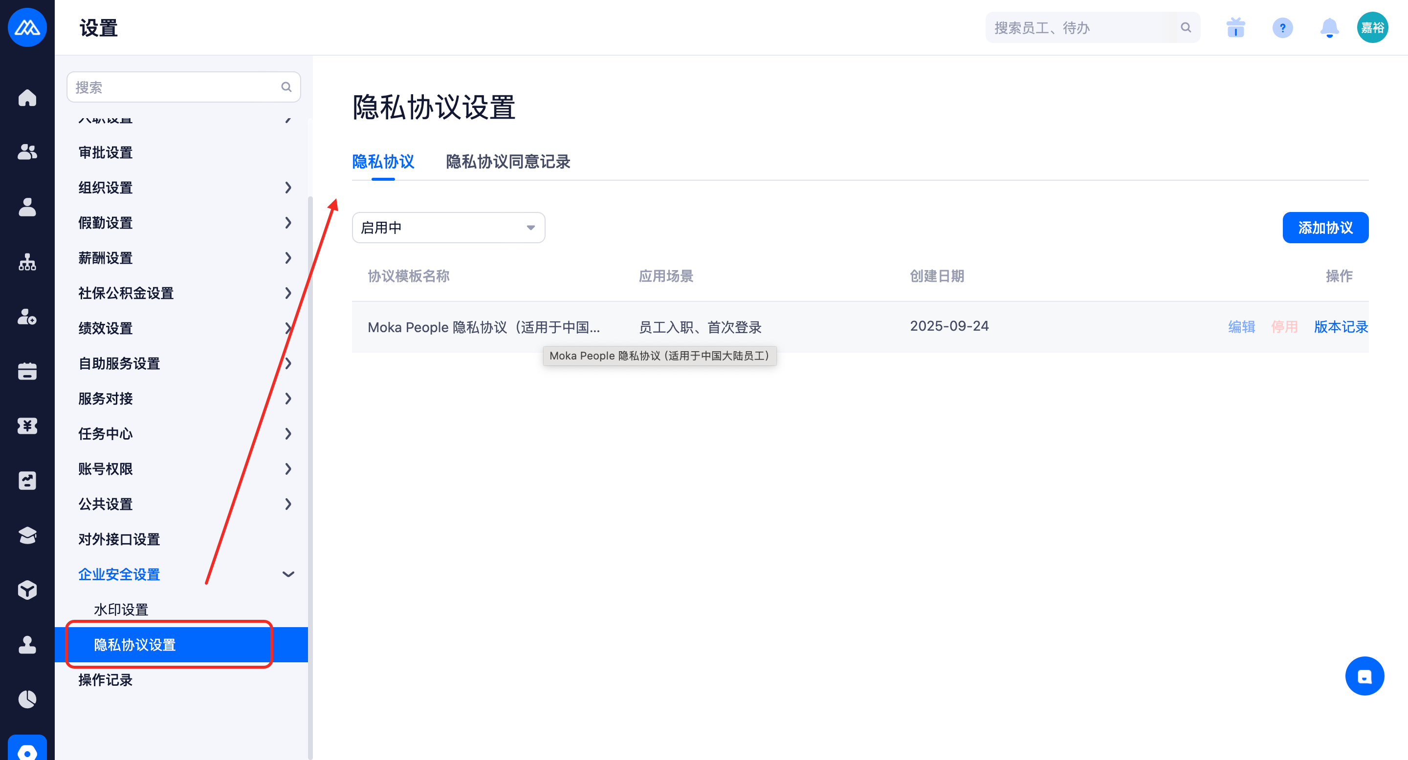
Task: Open 操作记录 menu item
Action: coord(106,680)
